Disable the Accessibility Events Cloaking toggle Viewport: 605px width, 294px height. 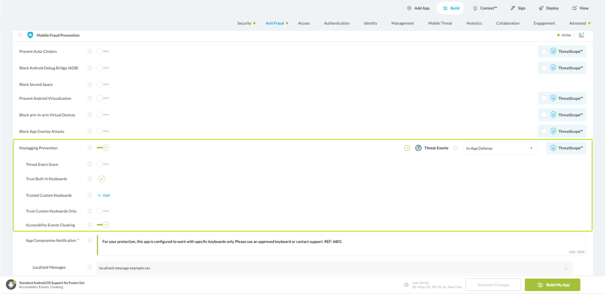point(103,225)
